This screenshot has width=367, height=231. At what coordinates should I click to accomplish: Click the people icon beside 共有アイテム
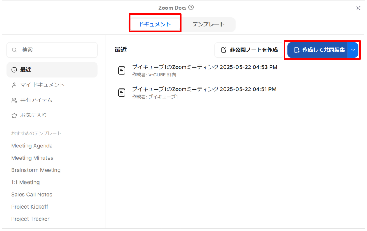click(x=14, y=100)
